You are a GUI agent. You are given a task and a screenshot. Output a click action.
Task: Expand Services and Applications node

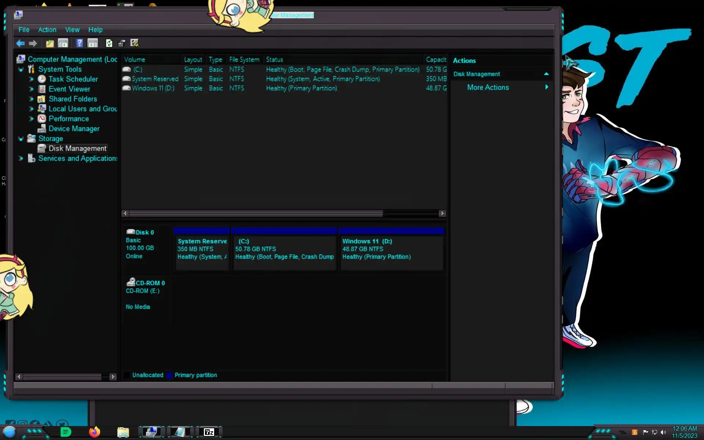pos(21,158)
